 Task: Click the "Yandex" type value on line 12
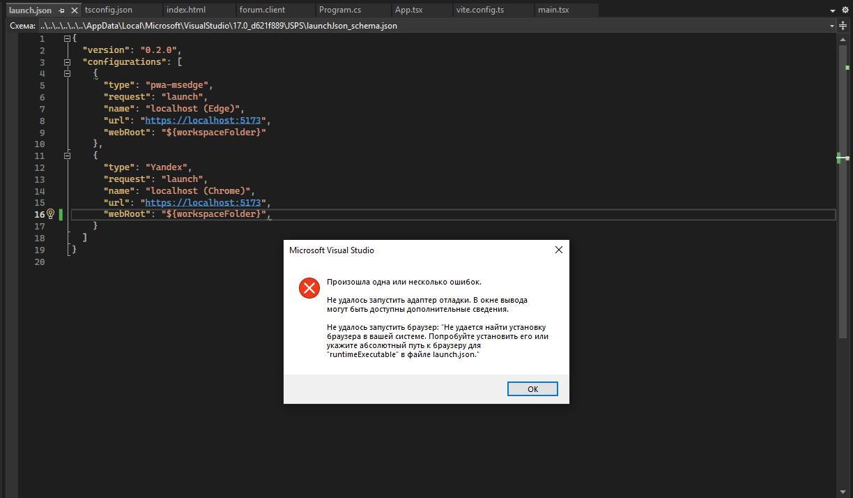coord(166,167)
